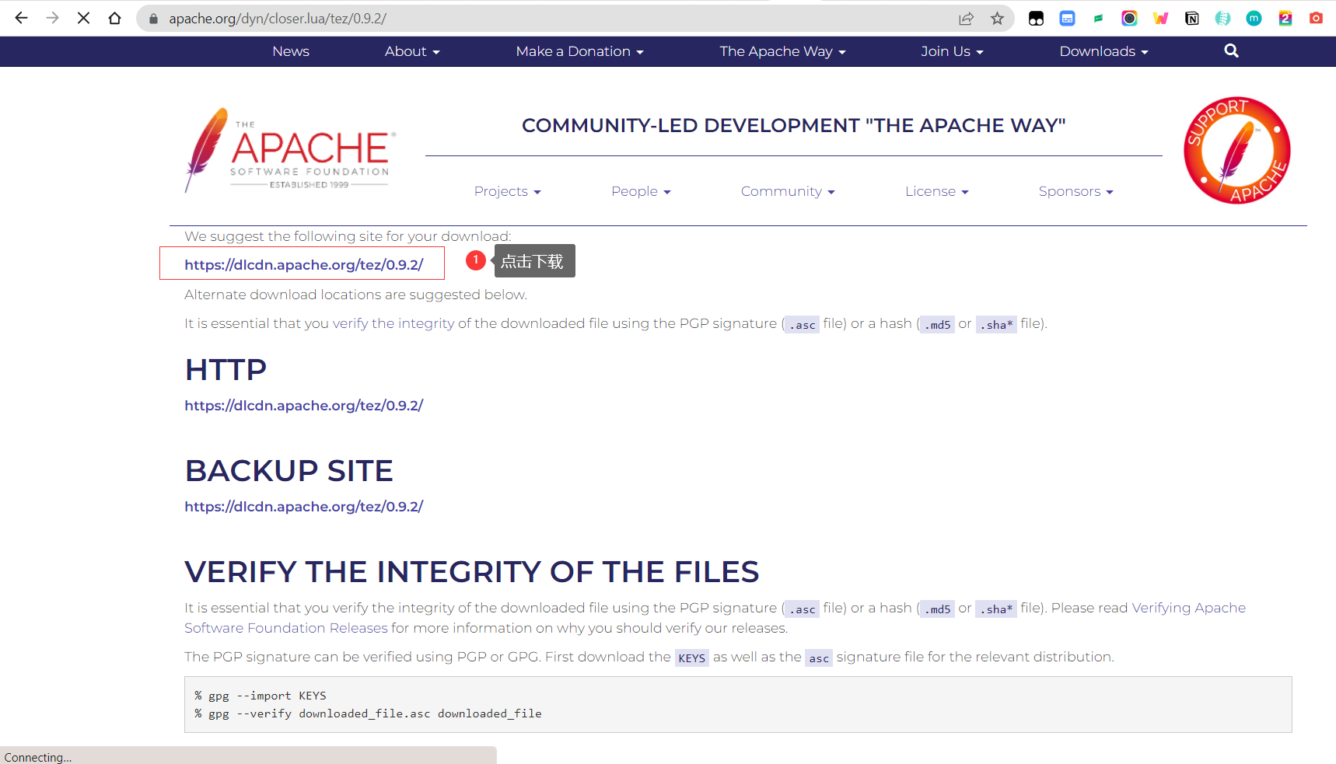Image resolution: width=1336 pixels, height=764 pixels.
Task: Click the Verify the Integrity heading
Action: 471,572
